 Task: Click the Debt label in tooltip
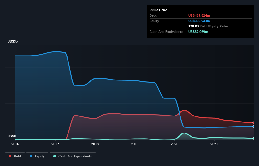[153, 15]
